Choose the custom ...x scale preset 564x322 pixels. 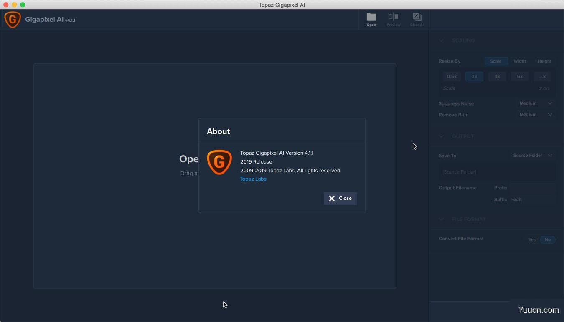click(x=542, y=77)
